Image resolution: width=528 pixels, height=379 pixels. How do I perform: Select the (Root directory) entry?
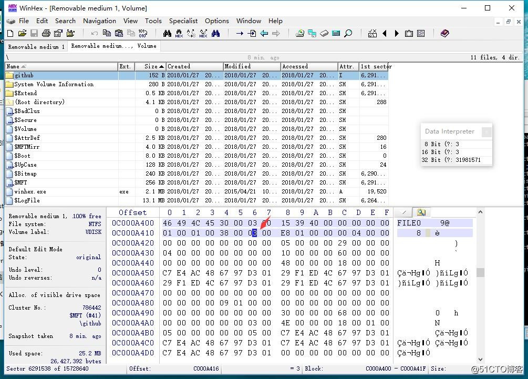point(196,102)
